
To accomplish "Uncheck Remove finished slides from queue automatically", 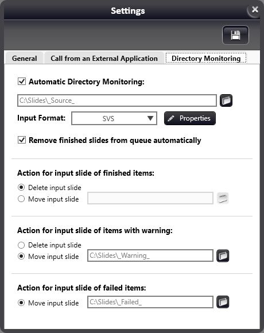I will (22, 140).
